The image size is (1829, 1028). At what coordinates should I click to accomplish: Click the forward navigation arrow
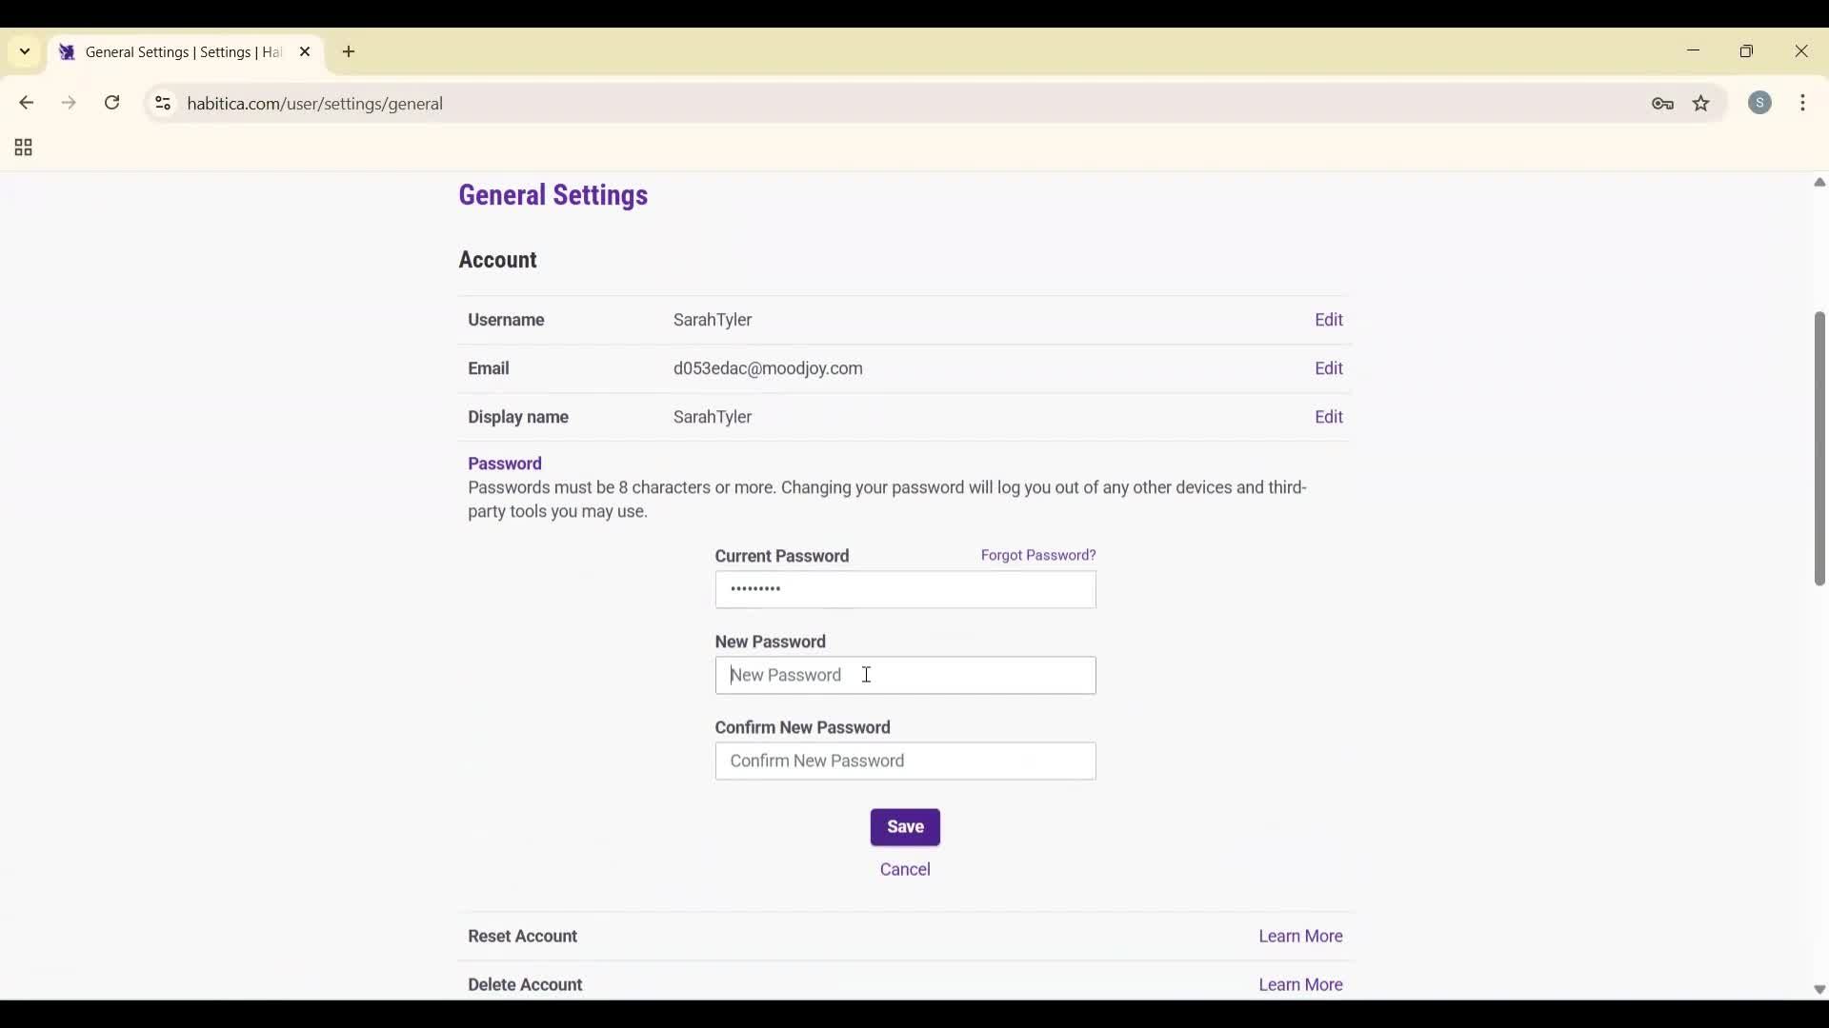click(69, 103)
